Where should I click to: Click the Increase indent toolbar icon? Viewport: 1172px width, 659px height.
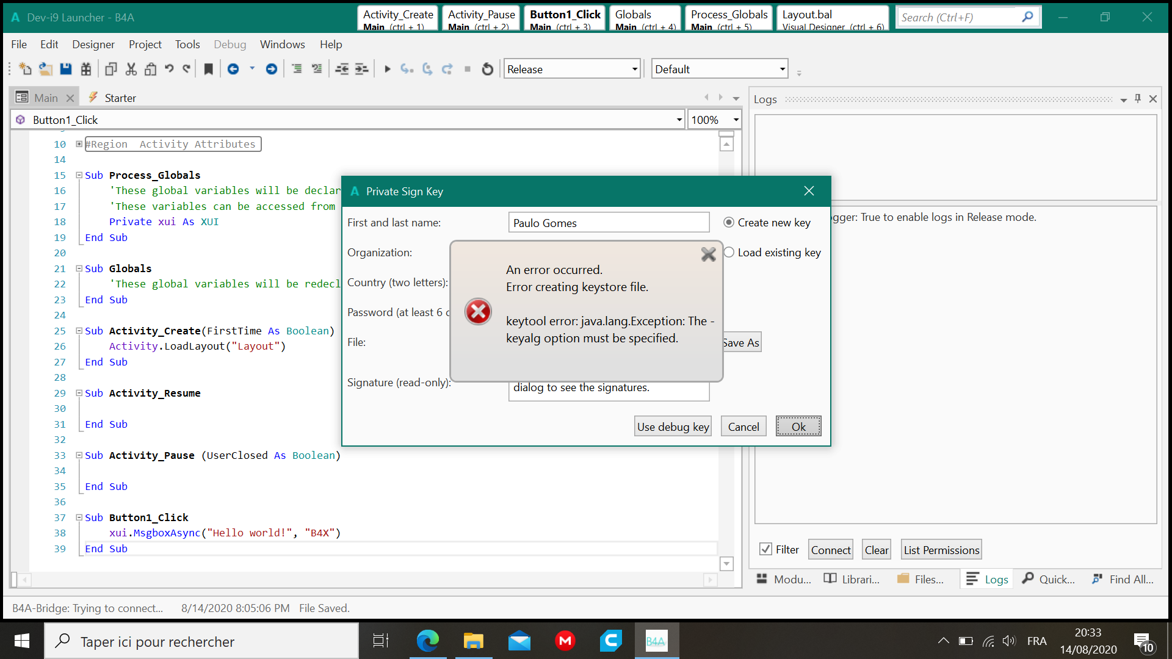coord(362,69)
